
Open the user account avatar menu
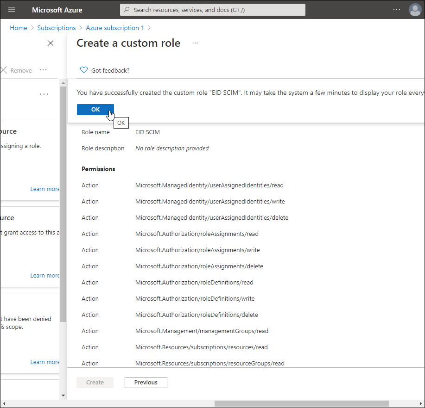414,10
